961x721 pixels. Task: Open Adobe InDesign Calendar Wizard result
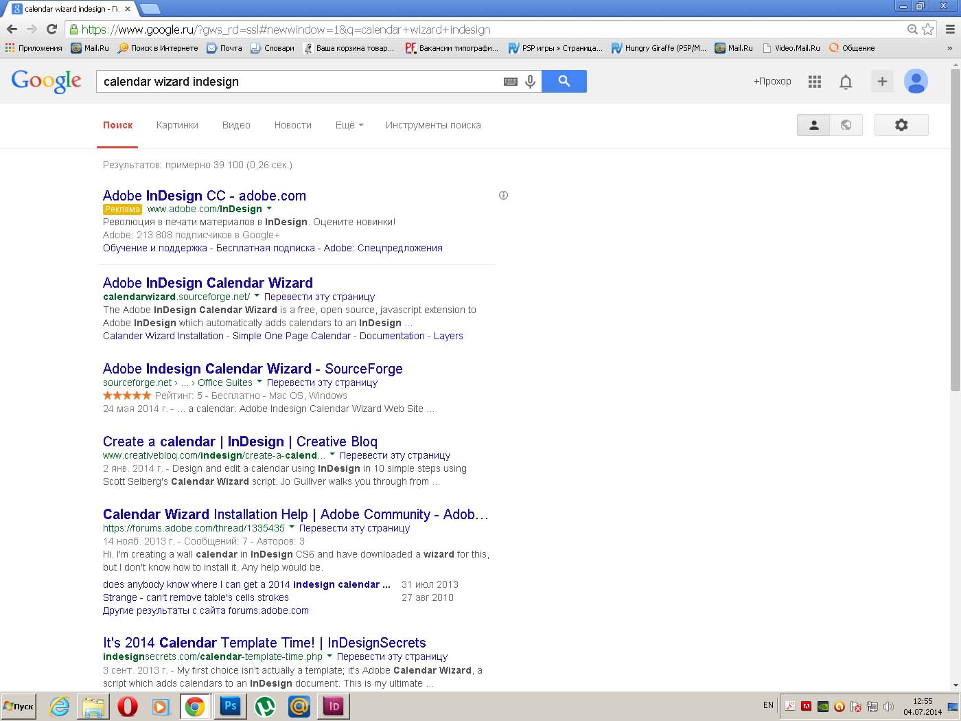point(208,283)
